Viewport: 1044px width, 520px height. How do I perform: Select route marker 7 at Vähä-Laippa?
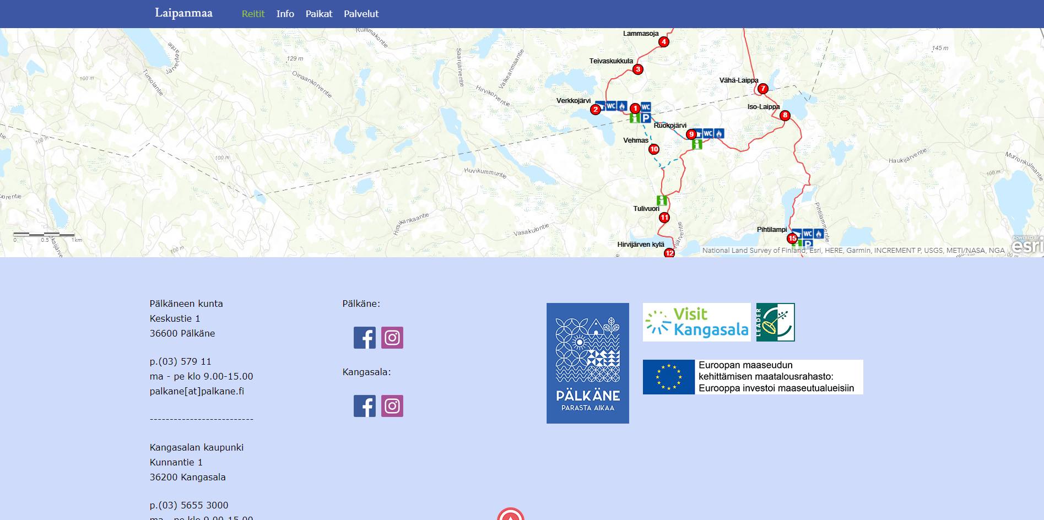(x=762, y=89)
